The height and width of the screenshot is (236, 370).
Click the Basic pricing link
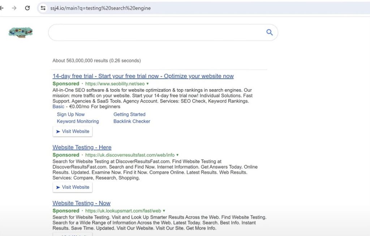58,106
